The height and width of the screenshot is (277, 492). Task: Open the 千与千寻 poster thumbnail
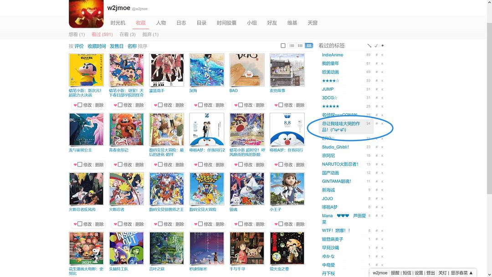pyautogui.click(x=247, y=248)
